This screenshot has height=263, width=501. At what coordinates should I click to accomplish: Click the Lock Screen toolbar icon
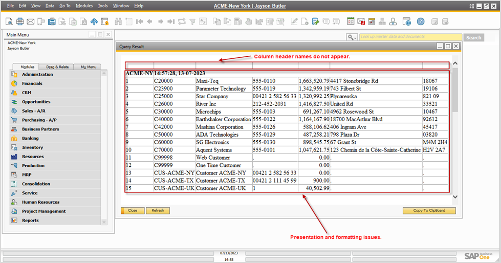coord(104,21)
